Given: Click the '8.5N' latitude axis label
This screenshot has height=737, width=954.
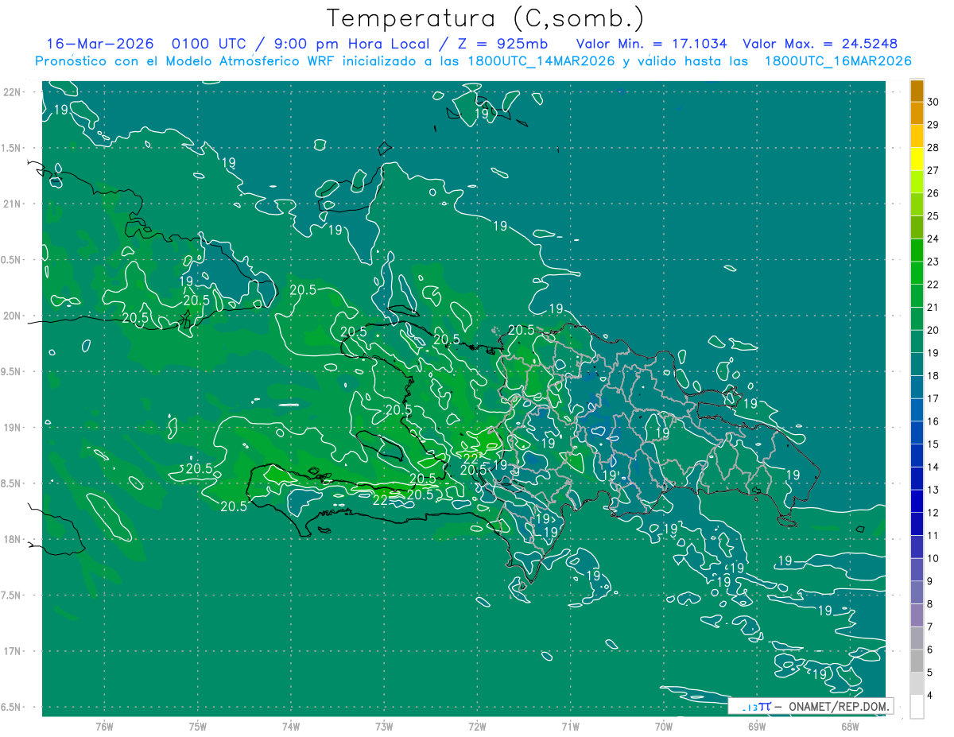Looking at the screenshot, I should [x=12, y=483].
